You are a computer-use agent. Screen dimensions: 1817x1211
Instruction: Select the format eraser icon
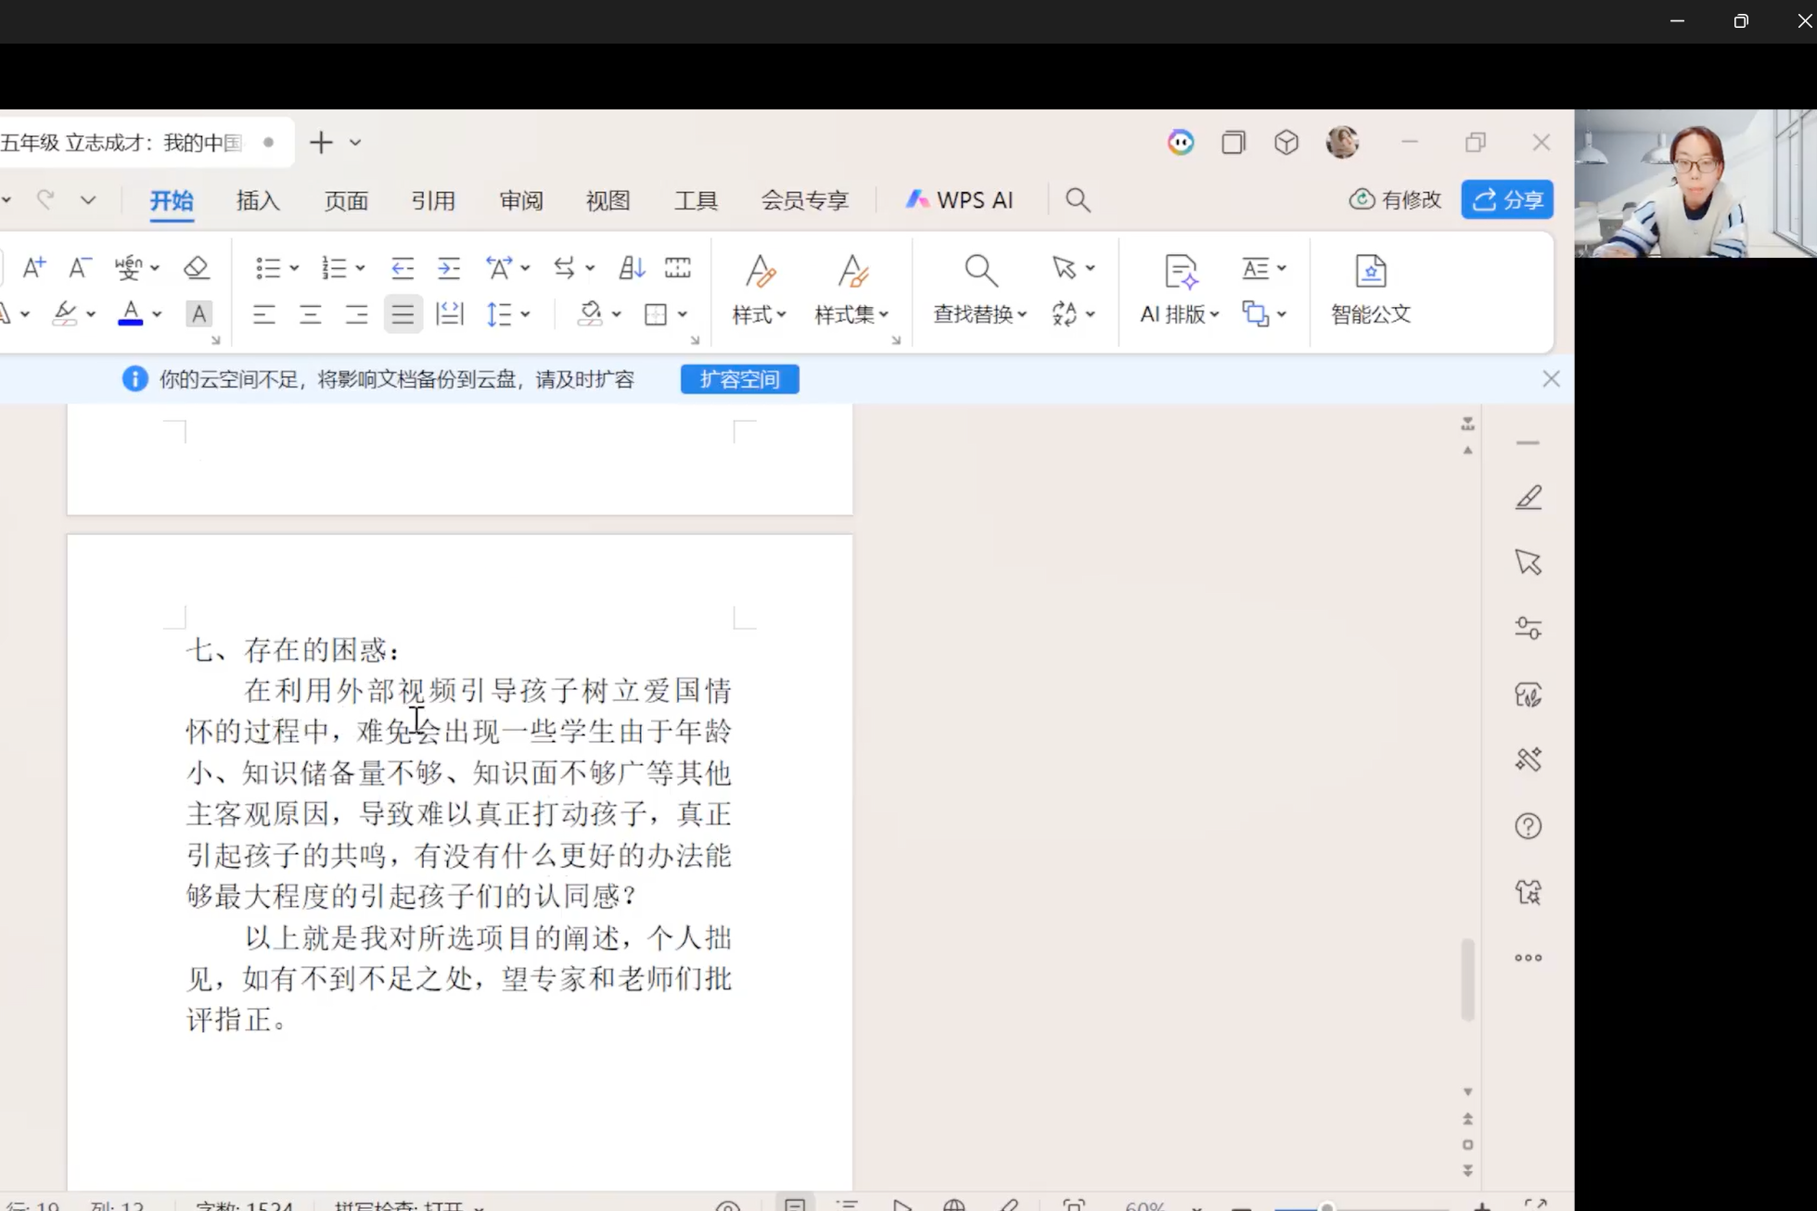(x=197, y=267)
